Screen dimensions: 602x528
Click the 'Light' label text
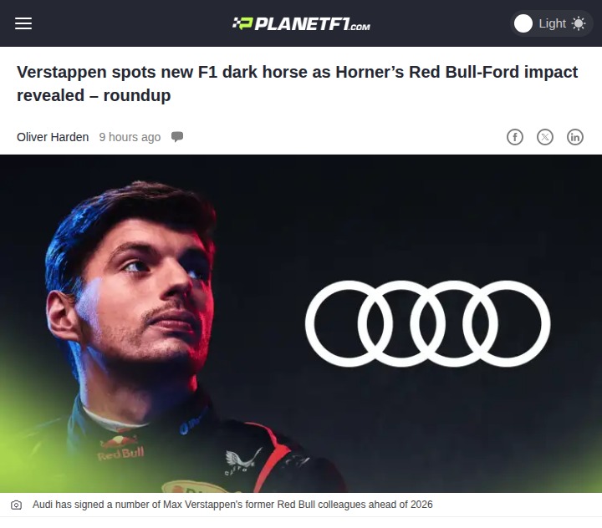pyautogui.click(x=552, y=23)
